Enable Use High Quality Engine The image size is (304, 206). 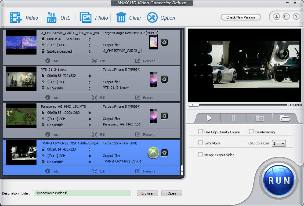(x=200, y=132)
